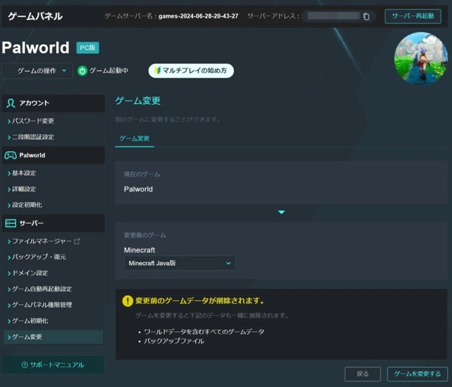Open the サポートマニュアル link
Image resolution: width=452 pixels, height=387 pixels.
pos(53,365)
